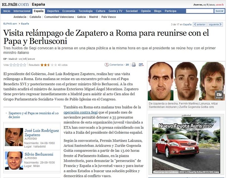This screenshot has width=227, height=178.
Task: Open the Cataluña regional link
Action: pyautogui.click(x=35, y=17)
